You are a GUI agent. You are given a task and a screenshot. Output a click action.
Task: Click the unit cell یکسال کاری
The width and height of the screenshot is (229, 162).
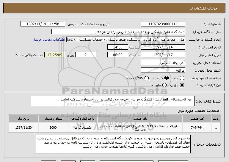[x=83, y=128]
